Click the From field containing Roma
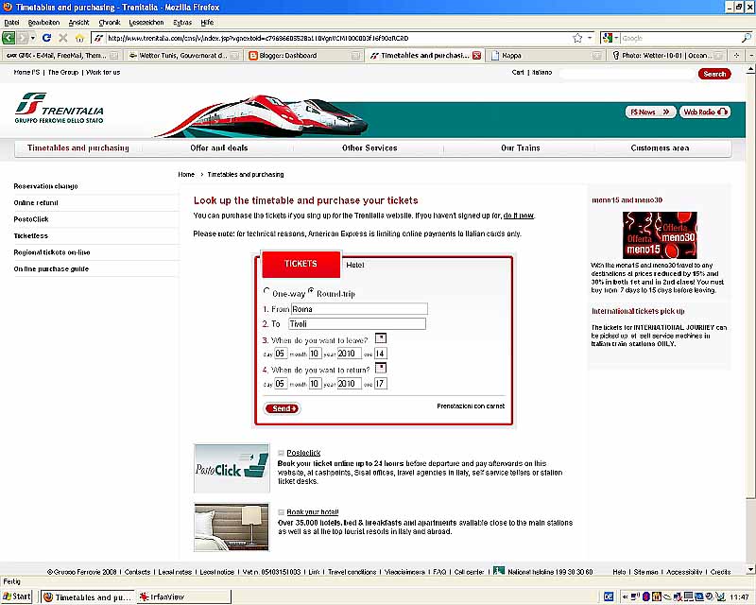Viewport: 756px width, 605px height. click(x=359, y=309)
